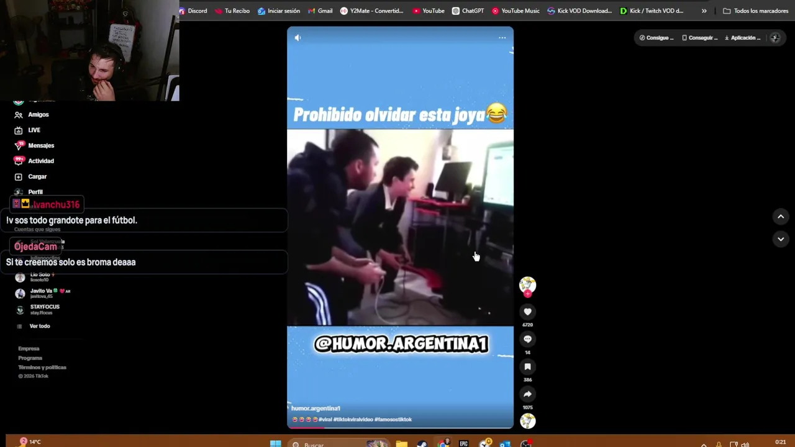Open the Windows Start button

click(275, 443)
